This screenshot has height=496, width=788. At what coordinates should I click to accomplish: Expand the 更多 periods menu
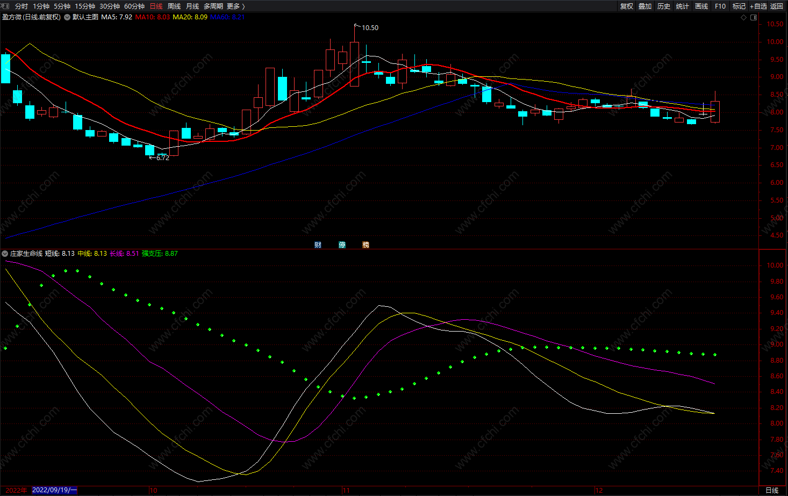point(236,6)
